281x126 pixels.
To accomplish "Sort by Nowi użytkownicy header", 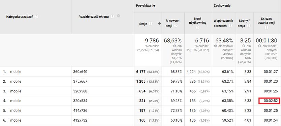I will [198, 21].
